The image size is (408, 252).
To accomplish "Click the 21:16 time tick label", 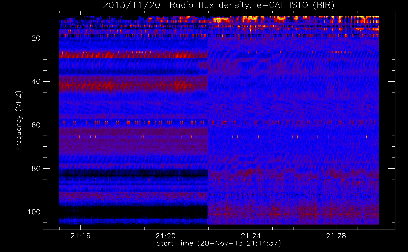I will click(80, 236).
